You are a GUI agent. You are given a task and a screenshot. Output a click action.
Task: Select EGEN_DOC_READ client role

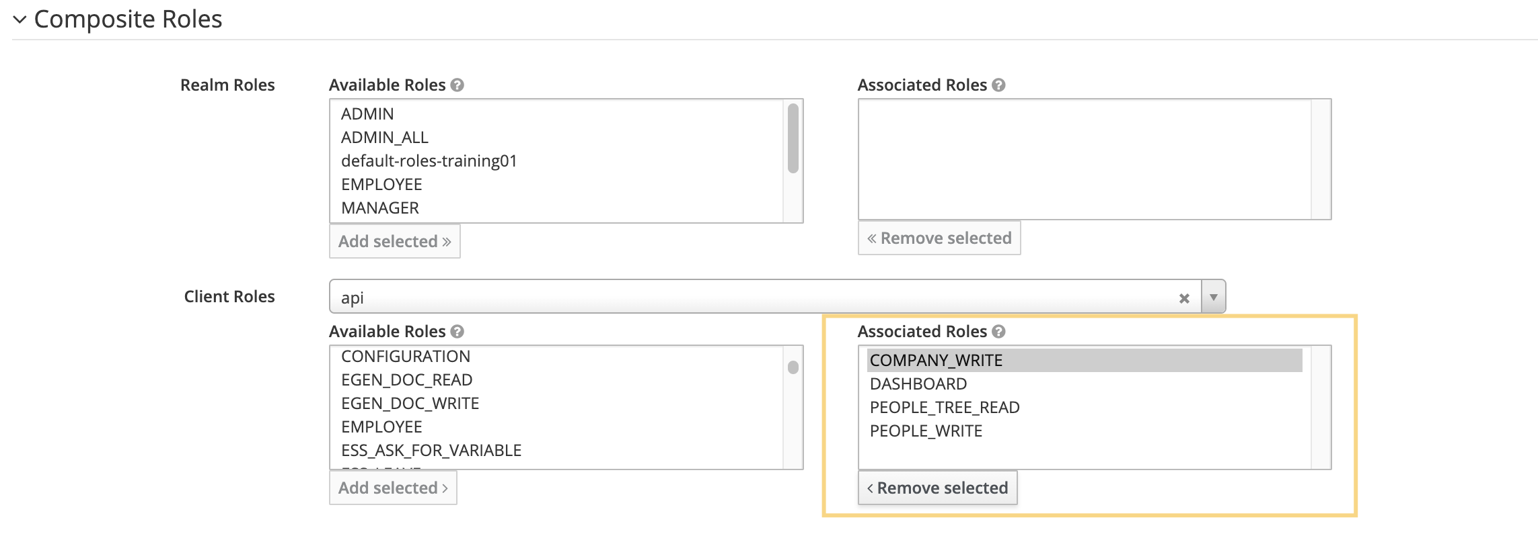(406, 380)
